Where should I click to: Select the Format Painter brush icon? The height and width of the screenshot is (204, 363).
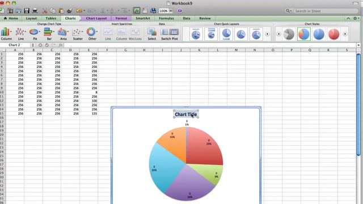pos(69,11)
